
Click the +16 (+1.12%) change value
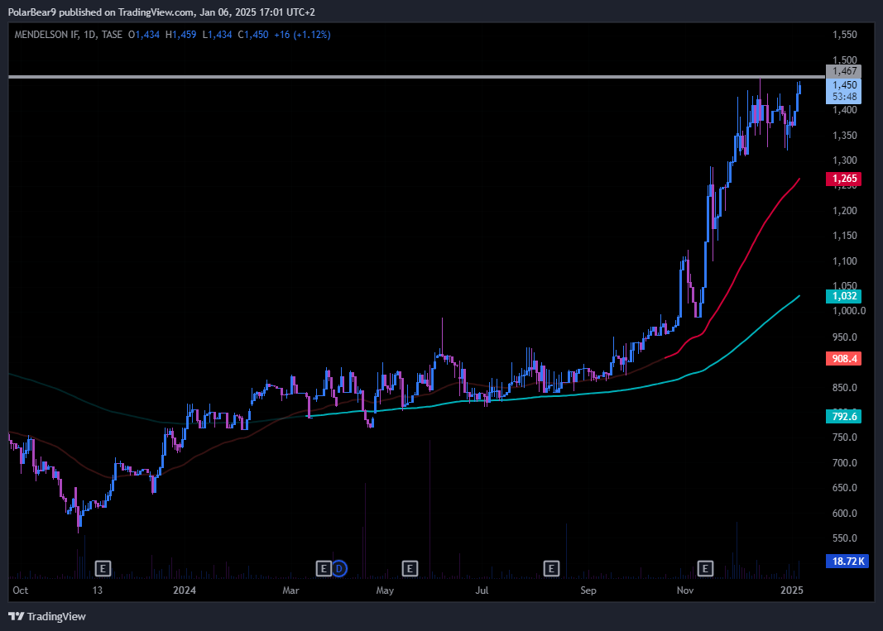pos(302,35)
